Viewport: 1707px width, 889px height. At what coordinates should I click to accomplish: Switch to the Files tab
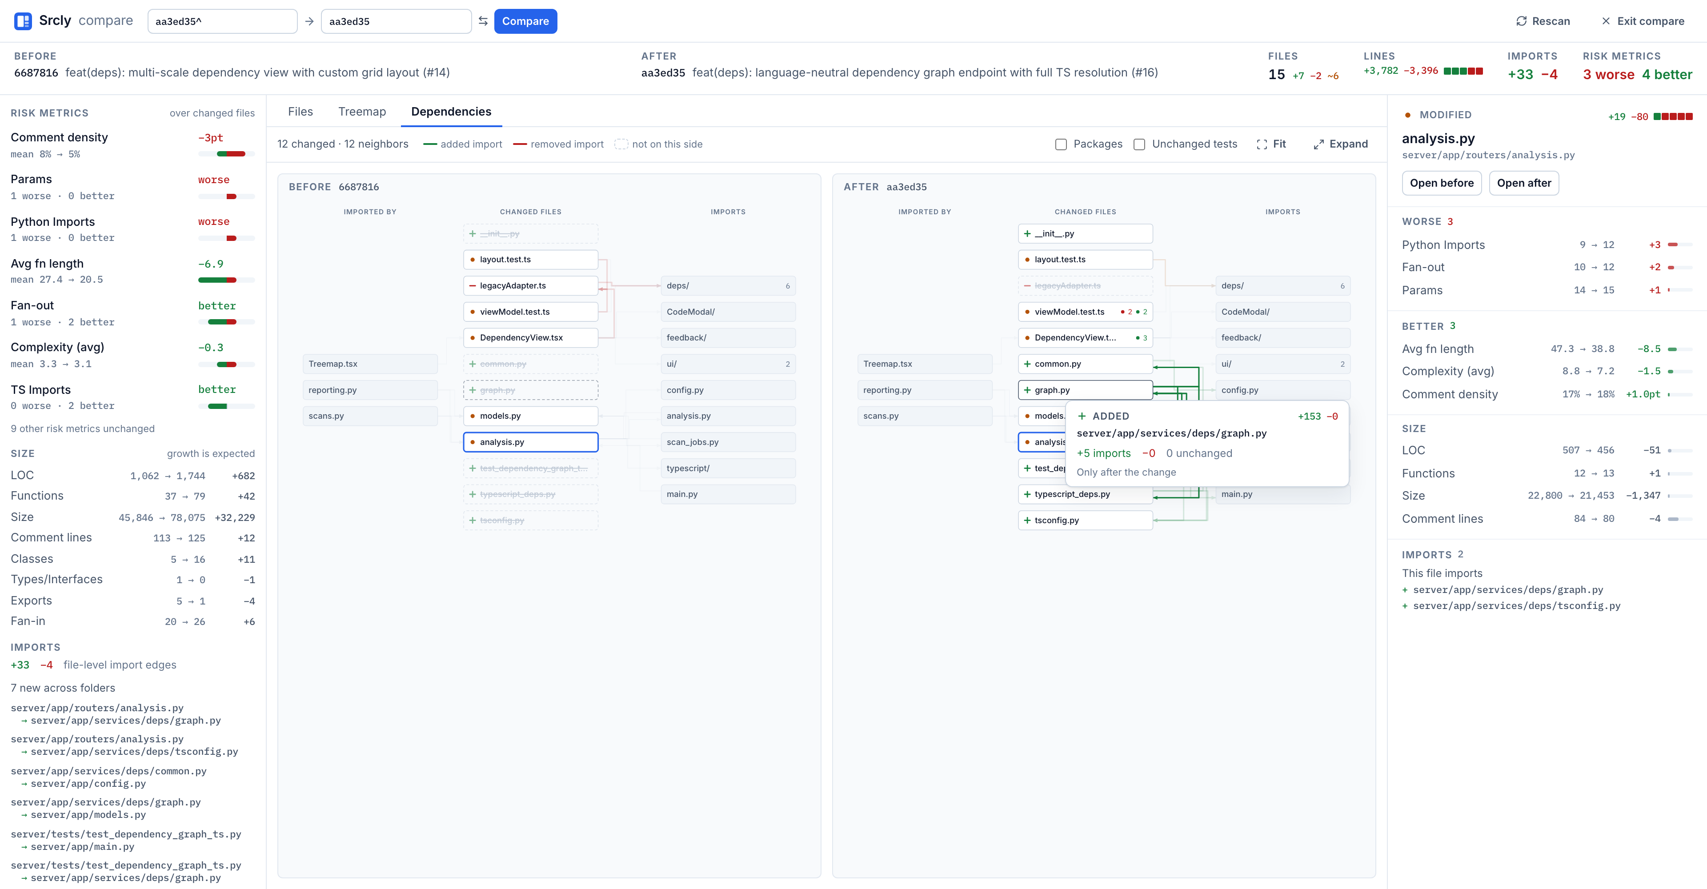click(300, 112)
